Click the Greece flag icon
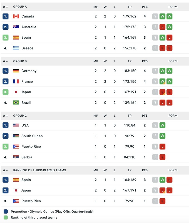The width and height of the screenshot is (189, 223). [x=16, y=48]
